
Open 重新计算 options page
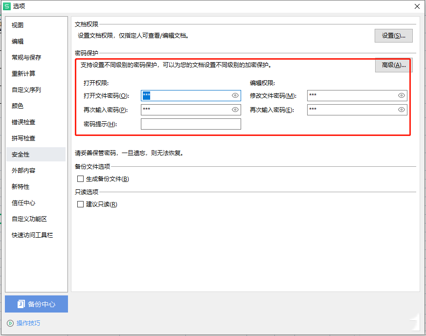[36, 74]
